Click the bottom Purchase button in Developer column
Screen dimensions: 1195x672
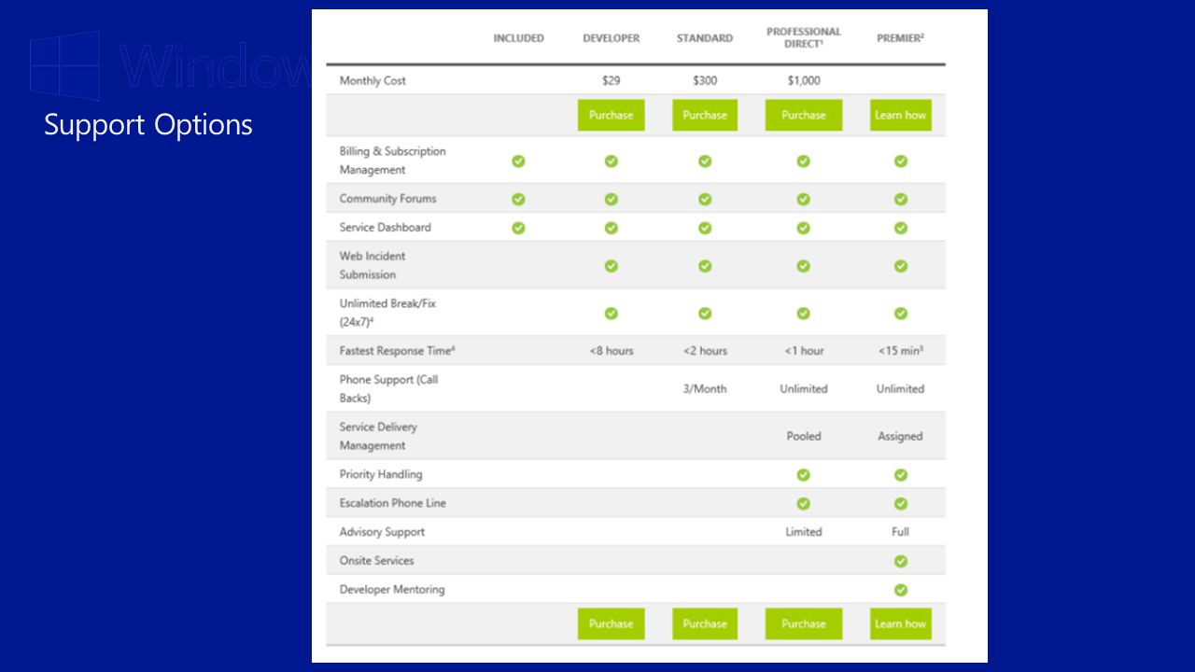(611, 623)
